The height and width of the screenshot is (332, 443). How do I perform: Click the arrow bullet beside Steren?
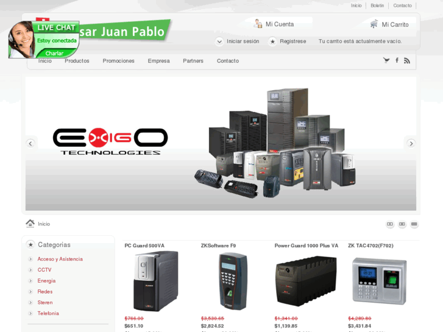30,303
